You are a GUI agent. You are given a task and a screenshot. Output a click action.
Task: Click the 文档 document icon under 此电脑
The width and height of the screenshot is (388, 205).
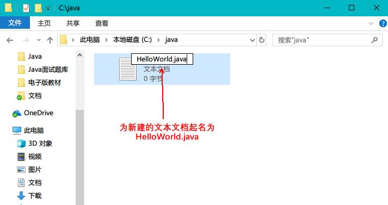pos(21,183)
